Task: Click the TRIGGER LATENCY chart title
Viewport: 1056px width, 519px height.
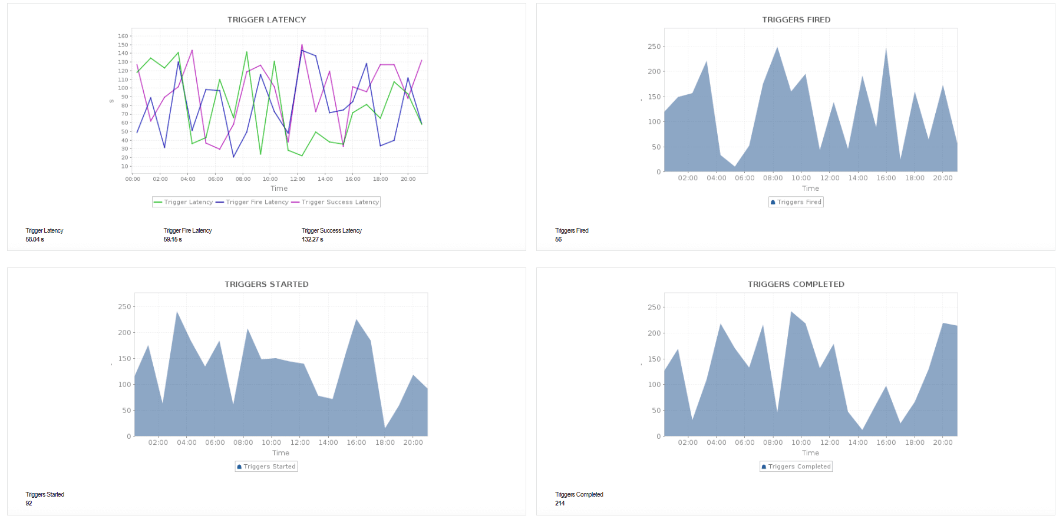Action: [267, 19]
